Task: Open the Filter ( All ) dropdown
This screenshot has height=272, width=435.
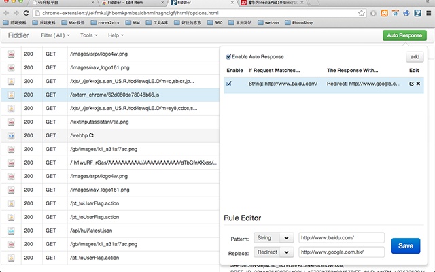Action: click(x=55, y=35)
